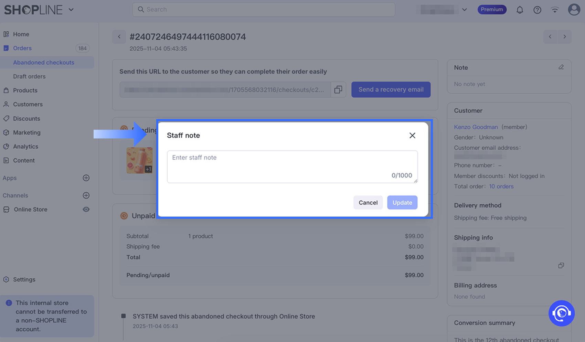The width and height of the screenshot is (585, 342).
Task: Cancel the staff note dialog
Action: pyautogui.click(x=368, y=203)
